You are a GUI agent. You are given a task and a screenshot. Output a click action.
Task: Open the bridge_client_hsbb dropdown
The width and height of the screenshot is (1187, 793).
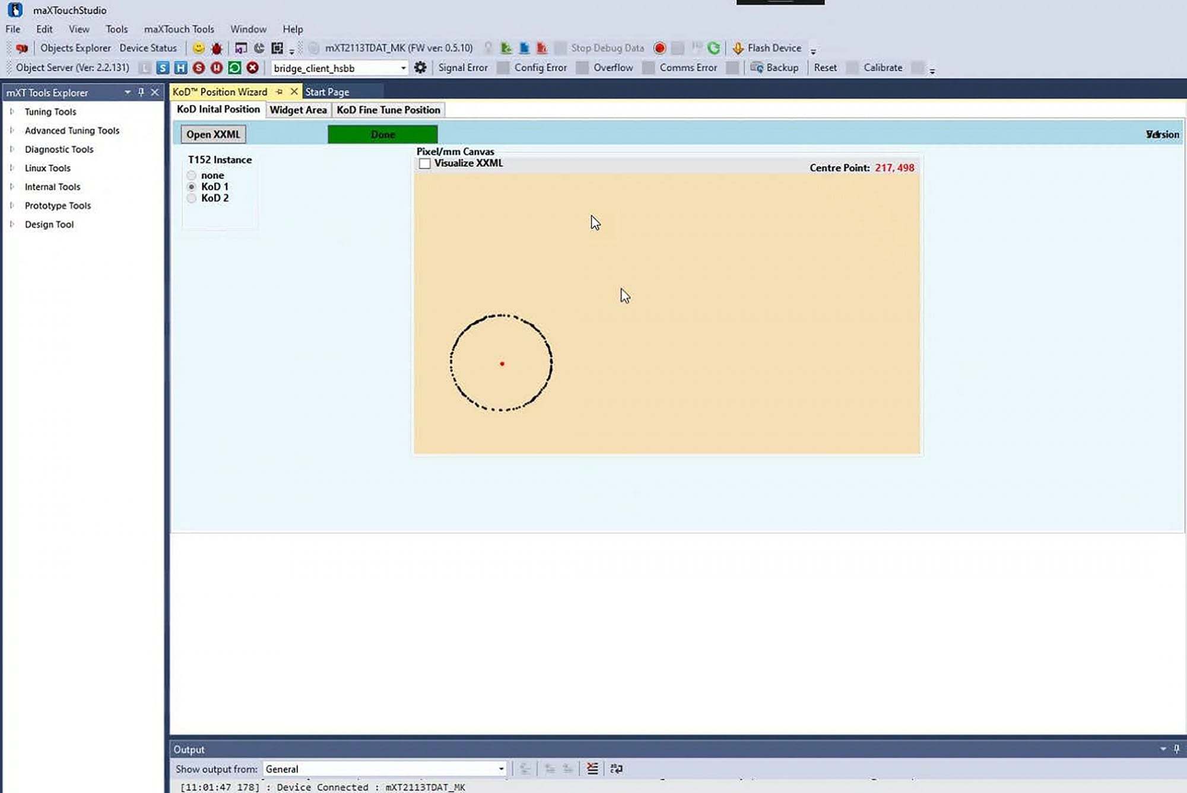(403, 68)
